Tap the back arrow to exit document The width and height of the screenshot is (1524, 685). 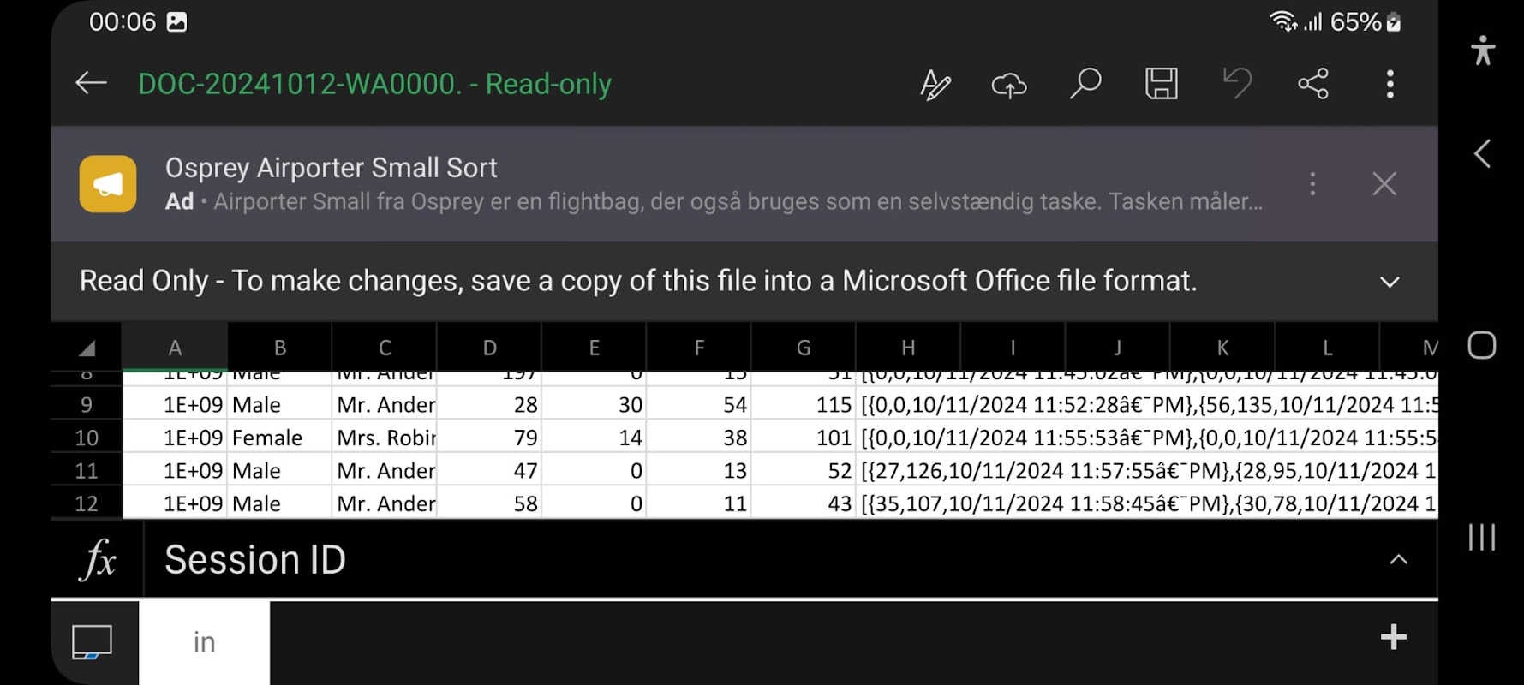pos(91,83)
